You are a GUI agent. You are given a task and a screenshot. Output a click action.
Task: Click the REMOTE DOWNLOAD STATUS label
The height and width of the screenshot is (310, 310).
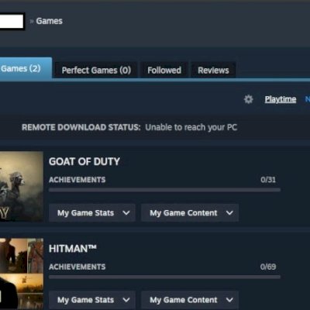pos(81,127)
